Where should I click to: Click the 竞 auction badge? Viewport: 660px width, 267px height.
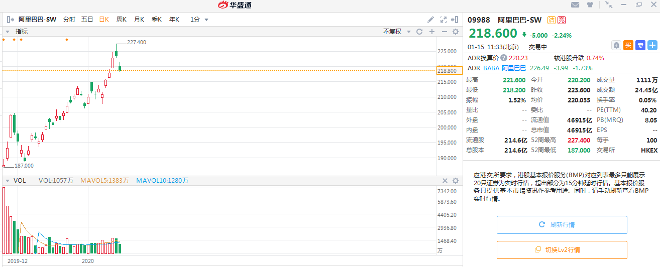[x=562, y=20]
